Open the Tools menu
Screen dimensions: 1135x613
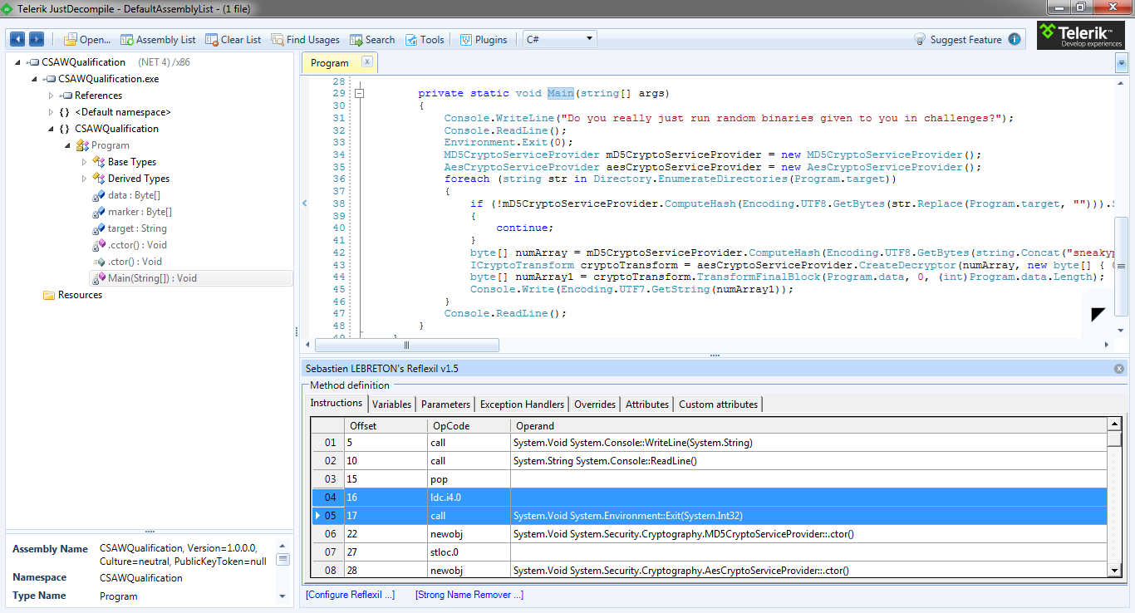[x=425, y=39]
